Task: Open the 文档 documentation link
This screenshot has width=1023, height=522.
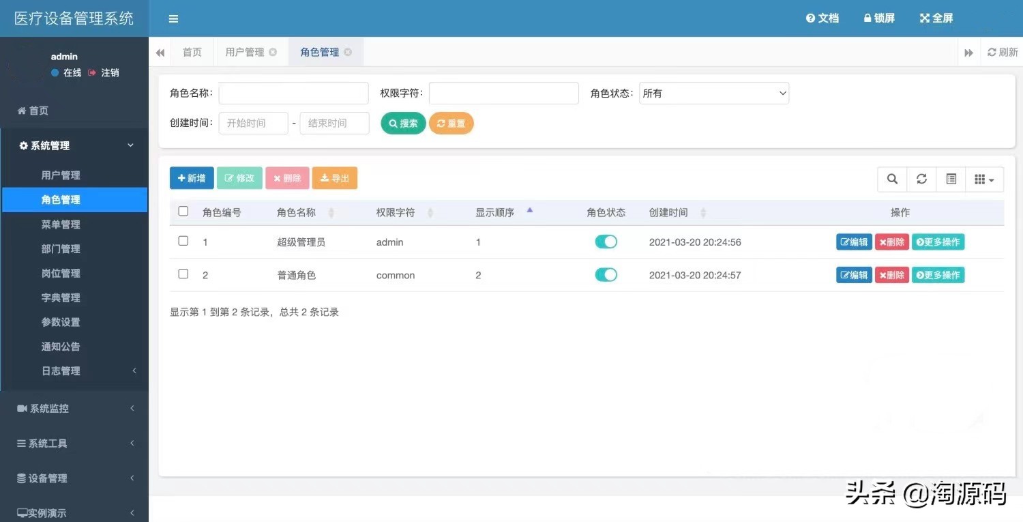Action: click(x=822, y=18)
